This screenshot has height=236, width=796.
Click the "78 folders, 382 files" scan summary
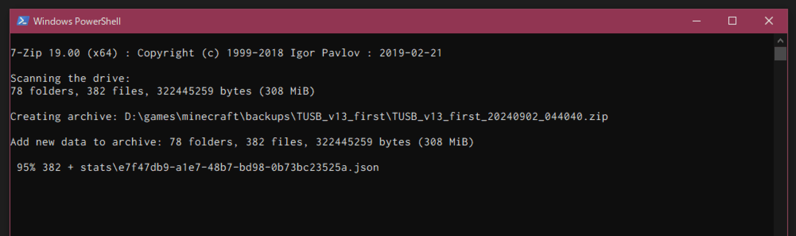77,91
